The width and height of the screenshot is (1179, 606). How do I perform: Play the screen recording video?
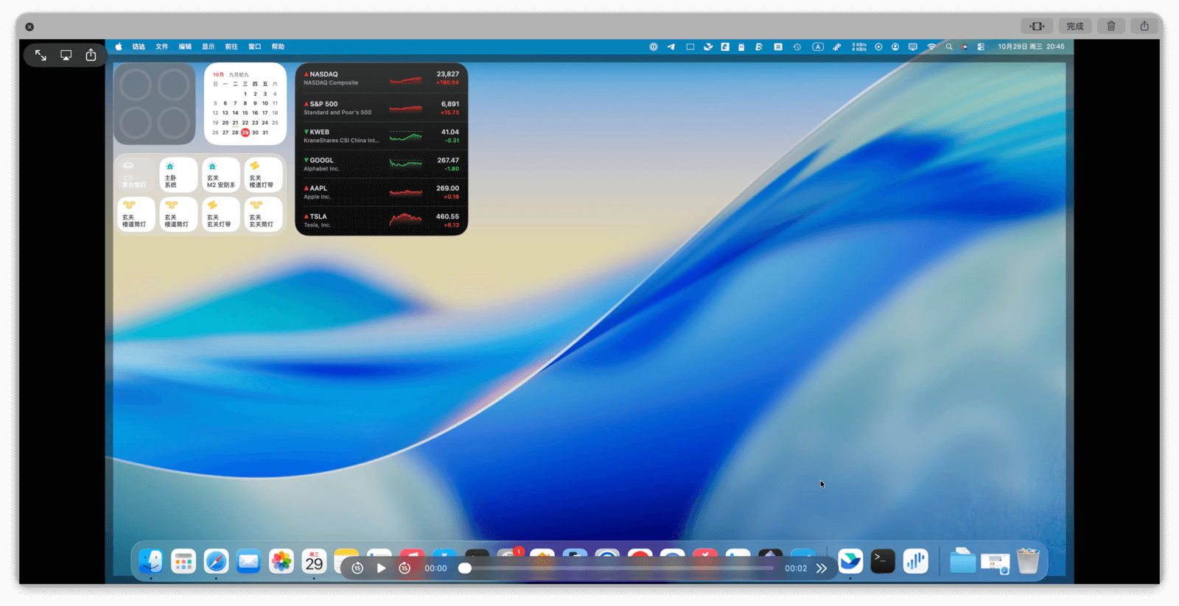[381, 568]
